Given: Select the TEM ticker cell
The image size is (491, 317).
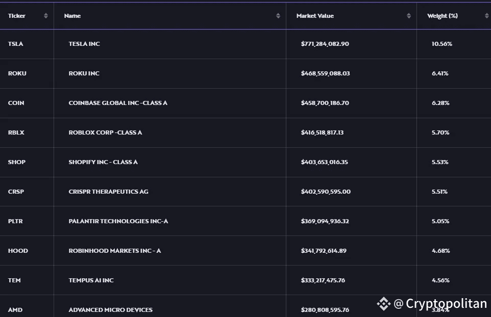Looking at the screenshot, I should pyautogui.click(x=14, y=280).
